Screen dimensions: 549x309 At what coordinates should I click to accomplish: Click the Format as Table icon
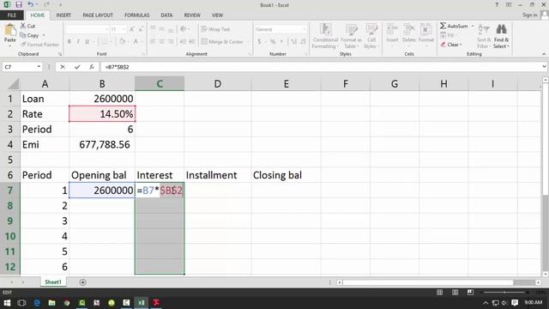pyautogui.click(x=352, y=29)
